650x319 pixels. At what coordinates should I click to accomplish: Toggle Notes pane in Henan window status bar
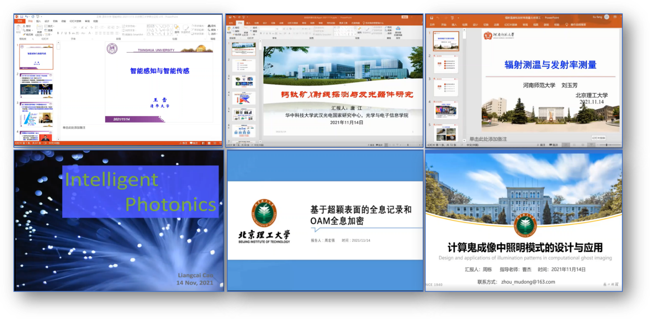[540, 145]
